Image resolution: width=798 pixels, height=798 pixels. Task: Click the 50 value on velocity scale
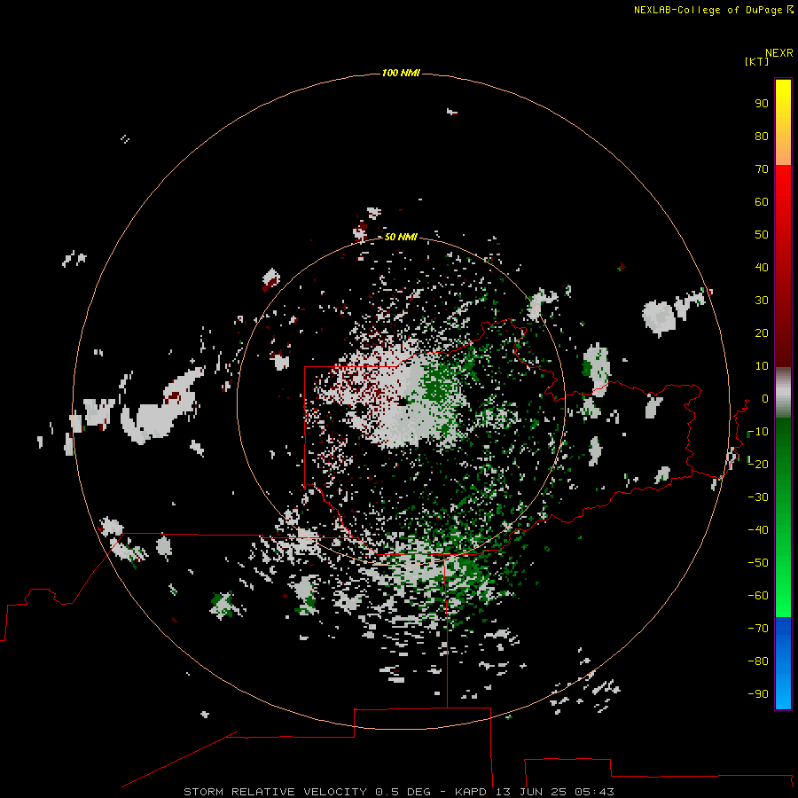(x=762, y=235)
